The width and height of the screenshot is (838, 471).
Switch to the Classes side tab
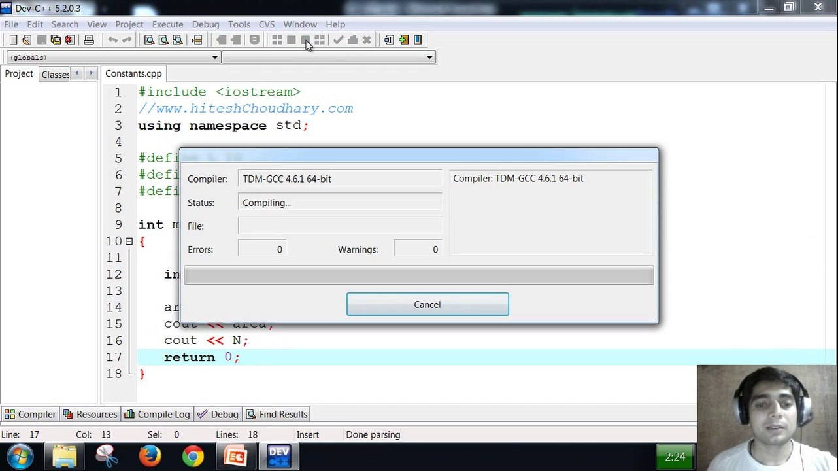click(55, 74)
